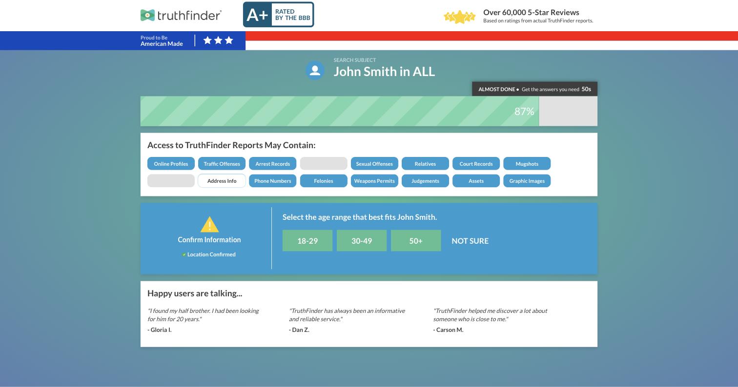
Task: Click 'Select the age range' prompt text
Action: pyautogui.click(x=360, y=217)
